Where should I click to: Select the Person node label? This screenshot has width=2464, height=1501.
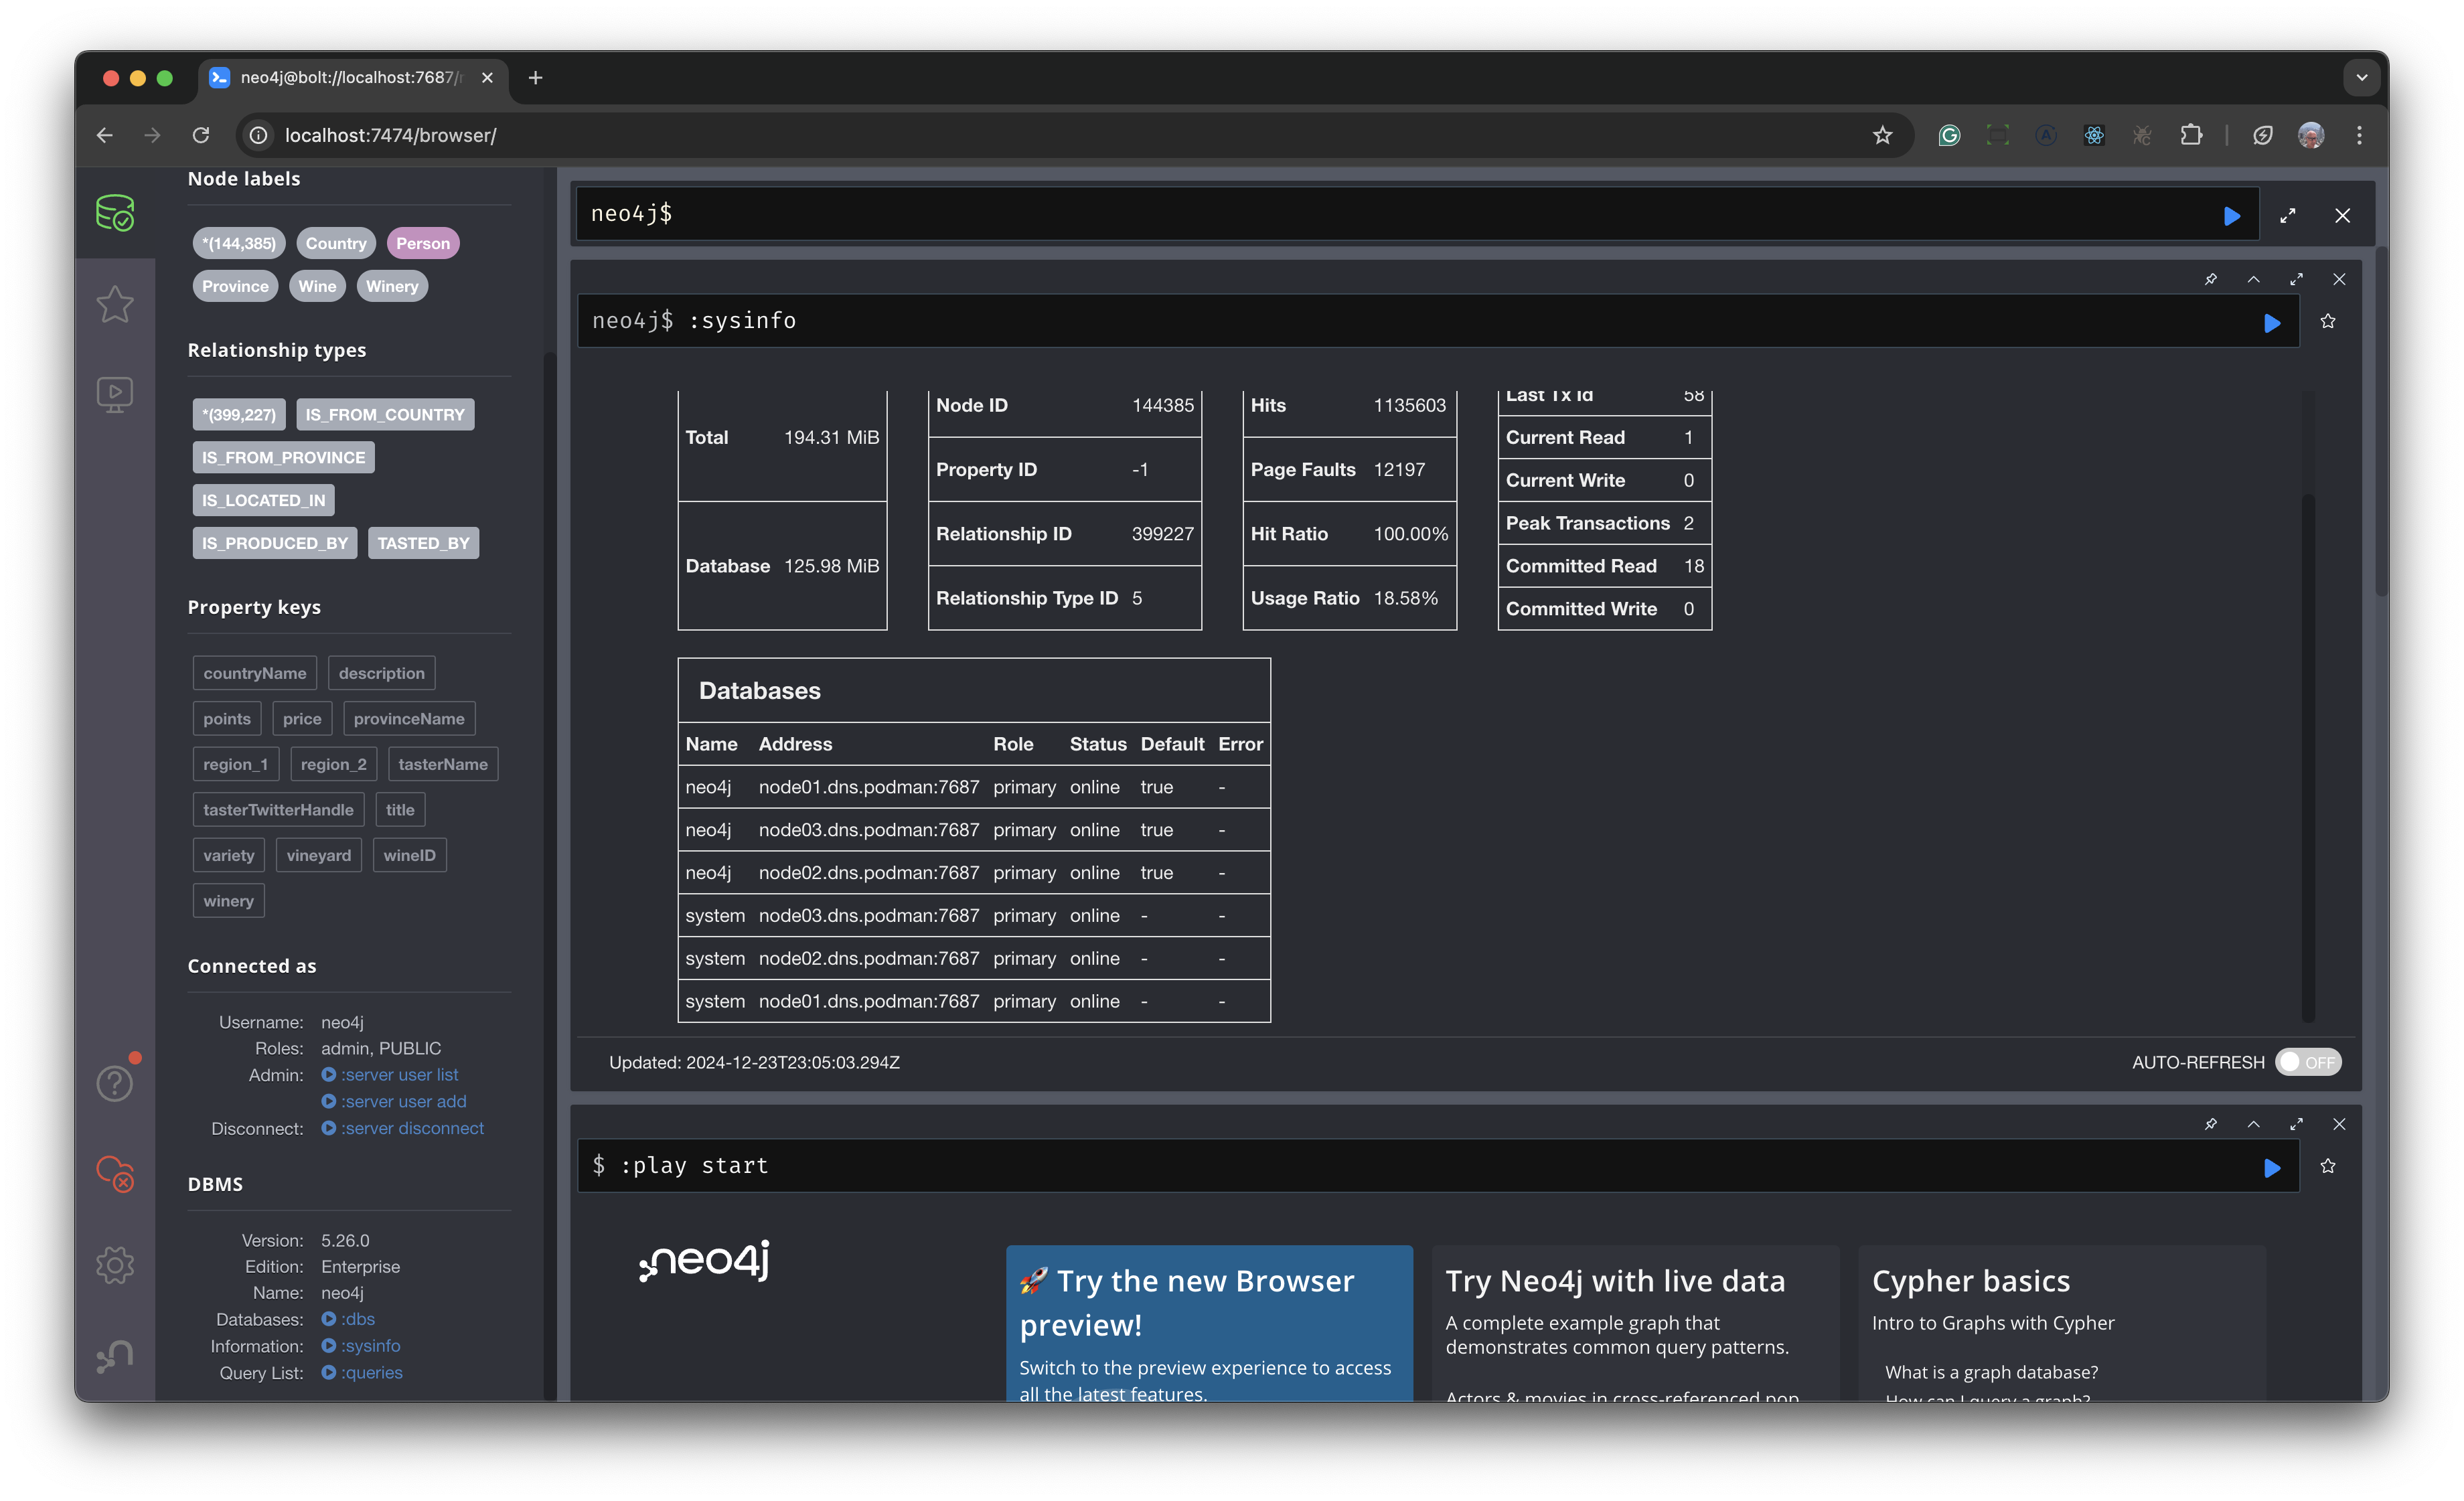point(423,243)
